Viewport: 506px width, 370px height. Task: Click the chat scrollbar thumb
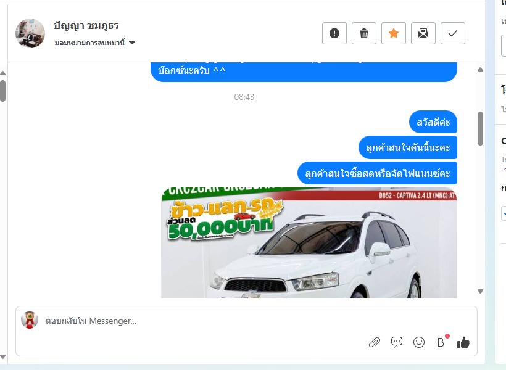click(x=480, y=128)
